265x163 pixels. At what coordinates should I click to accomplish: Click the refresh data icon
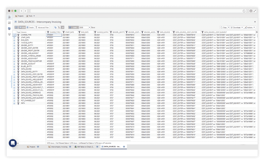55,27
